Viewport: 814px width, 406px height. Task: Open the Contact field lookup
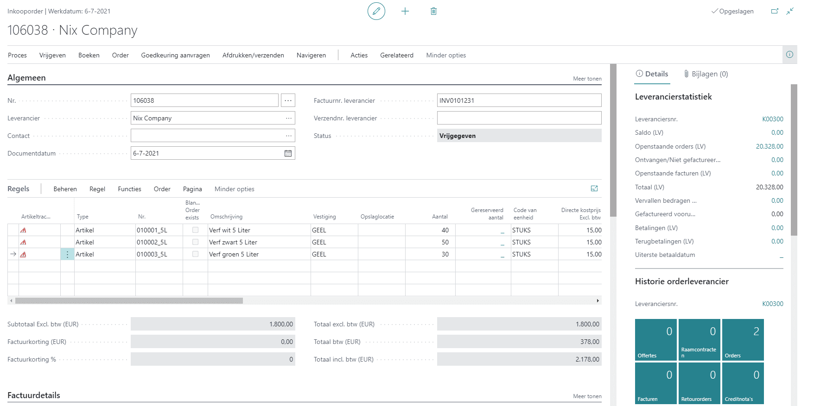point(289,136)
